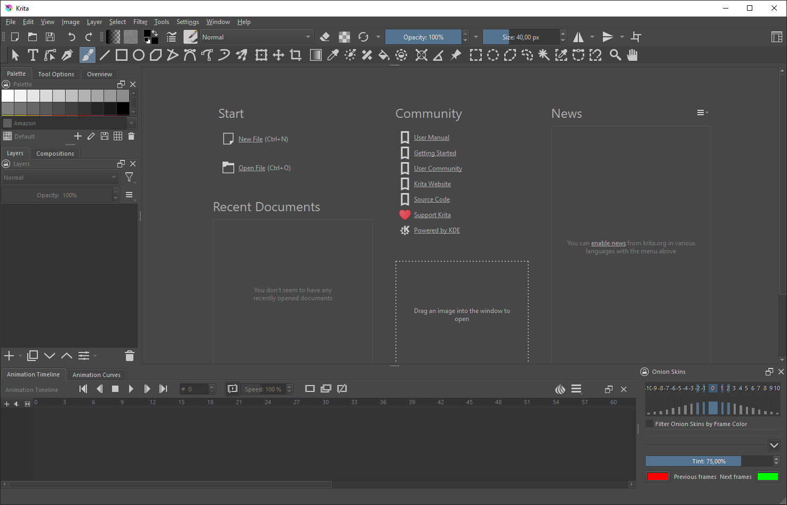
Task: Click the red Previous frames color swatch
Action: (658, 477)
